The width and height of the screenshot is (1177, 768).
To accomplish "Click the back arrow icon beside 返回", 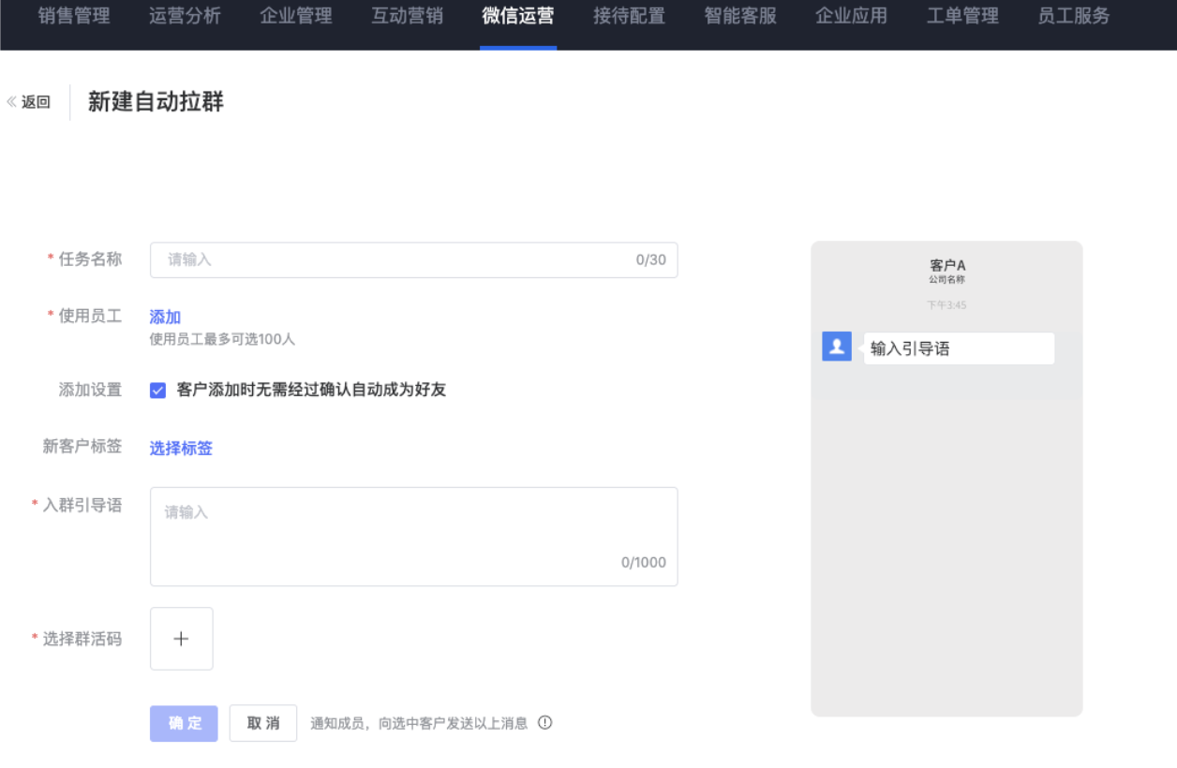I will pos(12,102).
